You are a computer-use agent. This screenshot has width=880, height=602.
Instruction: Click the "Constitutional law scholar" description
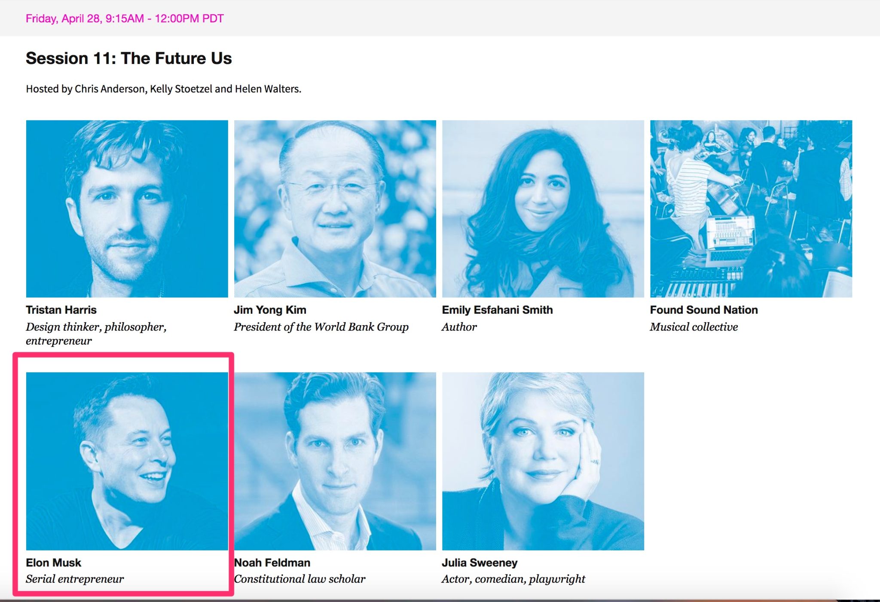pyautogui.click(x=300, y=579)
